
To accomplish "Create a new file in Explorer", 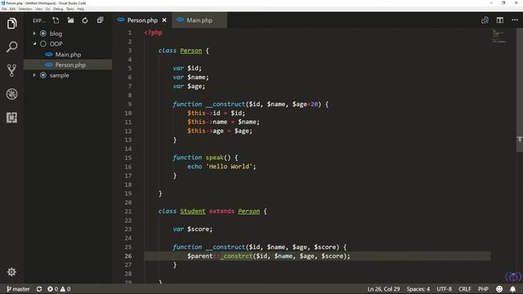I will click(56, 20).
